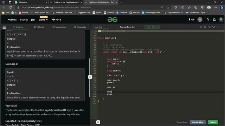Switch to the Problem tab
This screenshot has width=225, height=126.
click(18, 27)
